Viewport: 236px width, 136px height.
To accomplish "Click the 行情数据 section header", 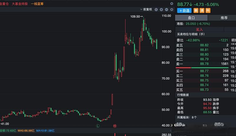I will (183, 95).
